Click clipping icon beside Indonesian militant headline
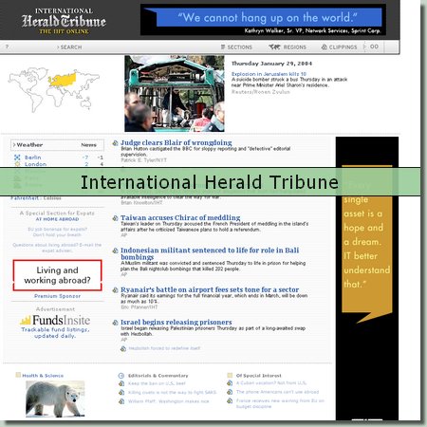The height and width of the screenshot is (427, 427). pyautogui.click(x=116, y=251)
